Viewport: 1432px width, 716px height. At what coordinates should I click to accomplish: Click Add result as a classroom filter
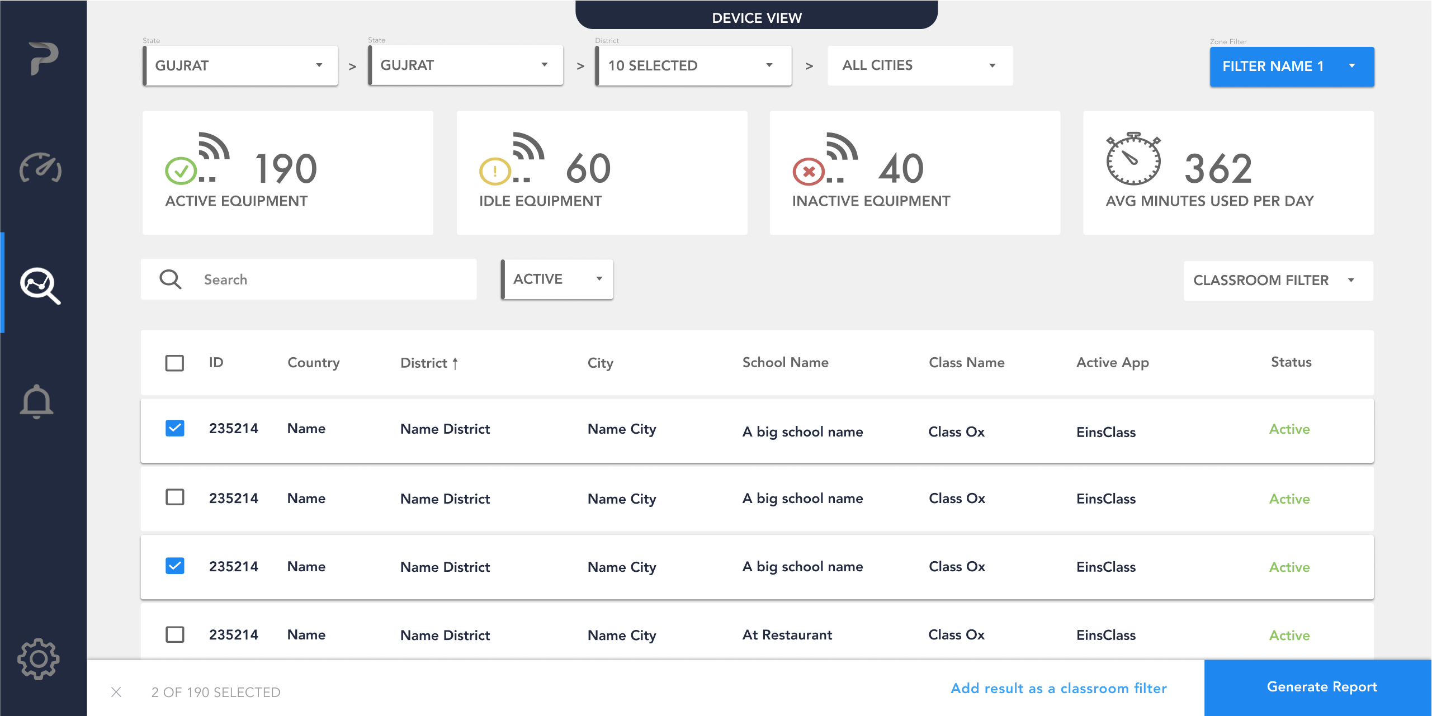click(x=1058, y=688)
